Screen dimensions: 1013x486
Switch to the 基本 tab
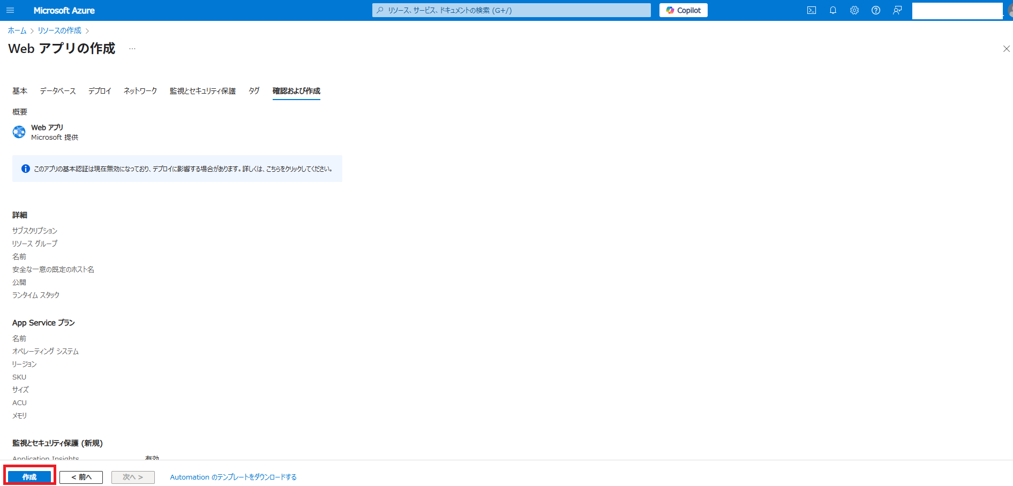(20, 91)
